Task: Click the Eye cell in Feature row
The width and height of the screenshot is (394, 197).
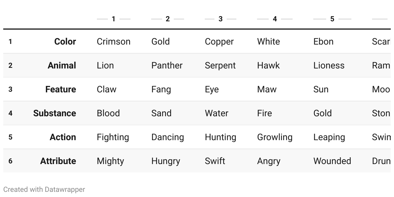Action: (x=212, y=89)
